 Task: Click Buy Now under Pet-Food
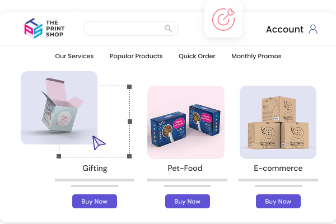[188, 201]
